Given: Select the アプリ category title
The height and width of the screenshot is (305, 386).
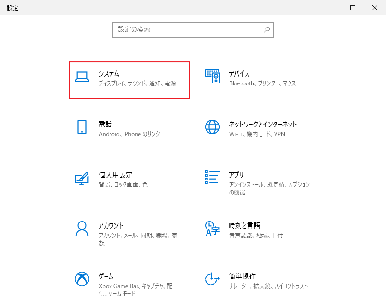Looking at the screenshot, I should pyautogui.click(x=236, y=175).
